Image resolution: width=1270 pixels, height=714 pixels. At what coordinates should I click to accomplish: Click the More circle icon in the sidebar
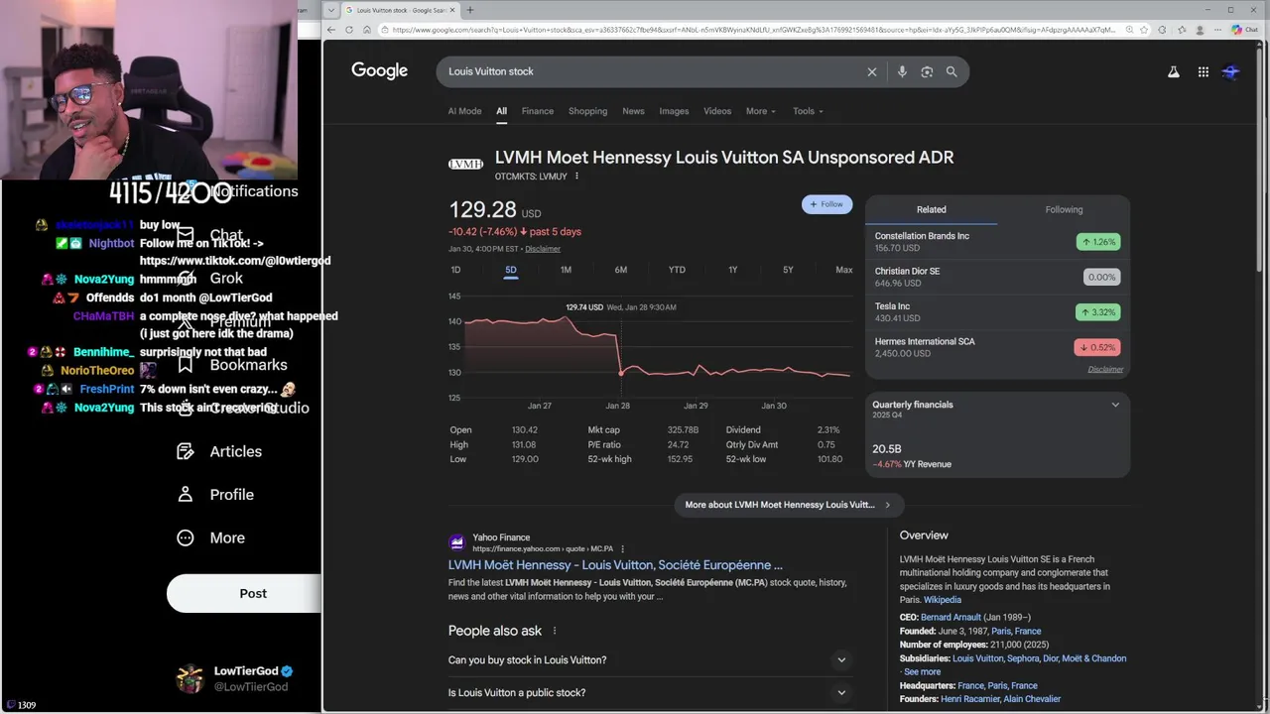pyautogui.click(x=186, y=537)
